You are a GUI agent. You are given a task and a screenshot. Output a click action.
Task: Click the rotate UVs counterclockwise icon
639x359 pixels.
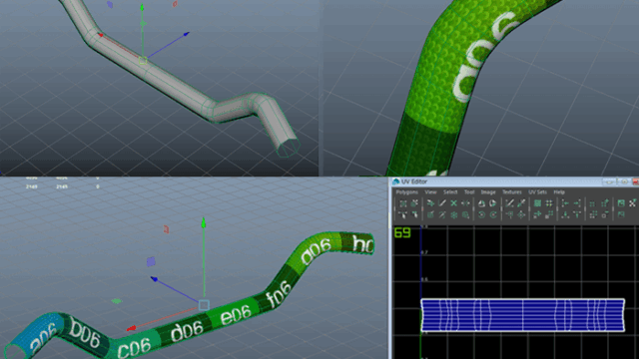click(x=481, y=214)
